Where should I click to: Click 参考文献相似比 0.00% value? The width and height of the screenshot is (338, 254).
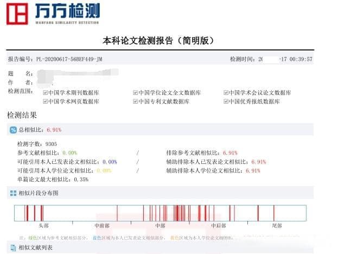click(69, 153)
